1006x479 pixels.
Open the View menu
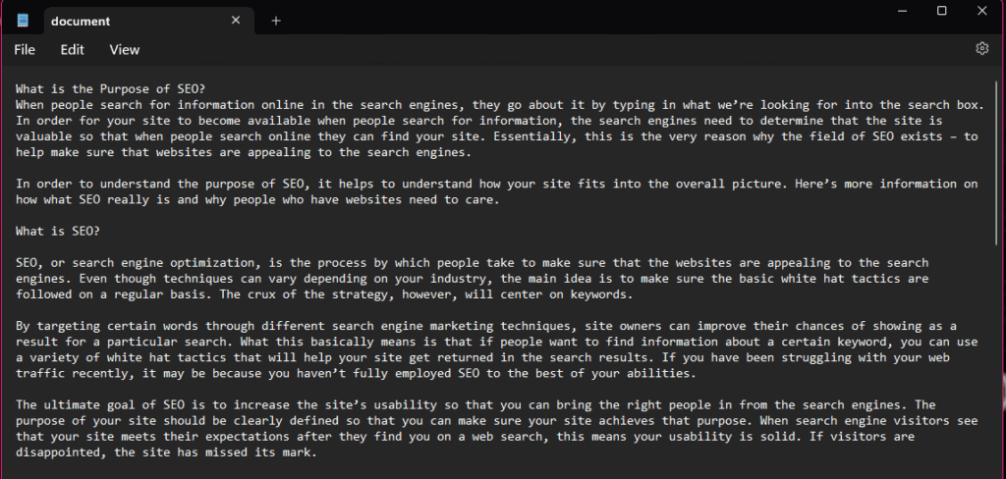125,49
